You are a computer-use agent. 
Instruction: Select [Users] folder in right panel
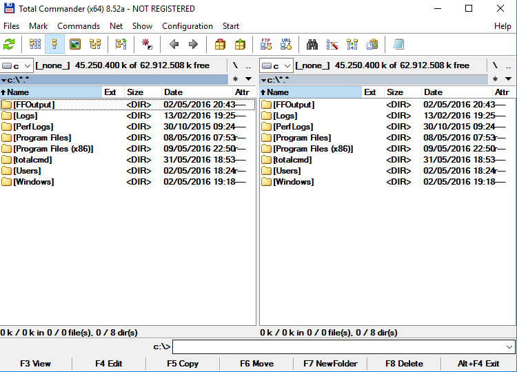tap(387, 171)
